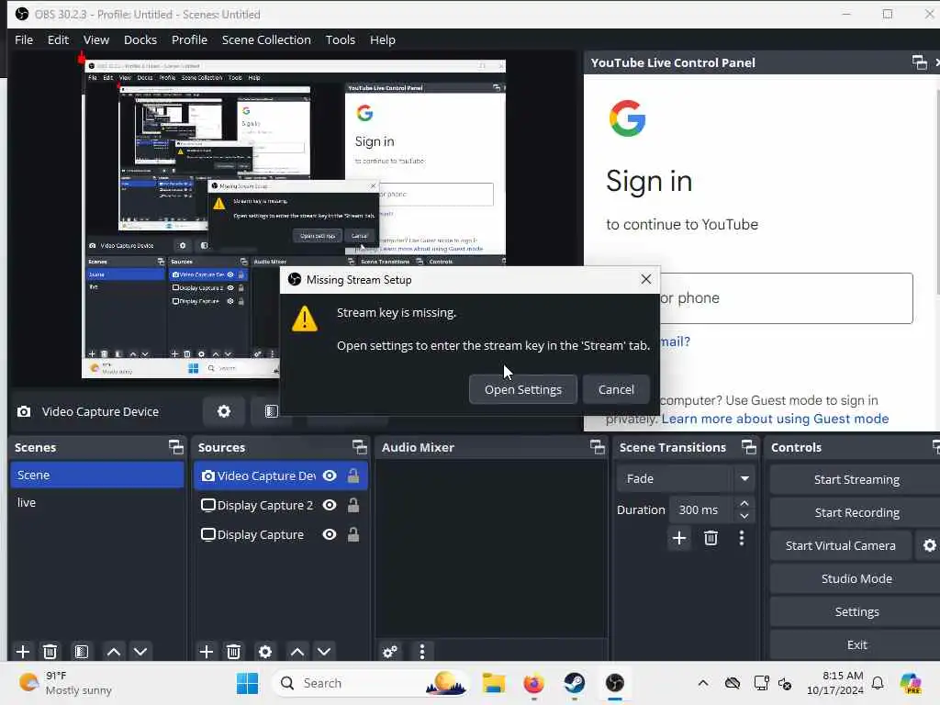The image size is (940, 705).
Task: Open Settings from Controls panel
Action: (x=856, y=611)
